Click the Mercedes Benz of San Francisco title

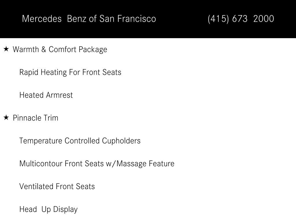tap(89, 19)
